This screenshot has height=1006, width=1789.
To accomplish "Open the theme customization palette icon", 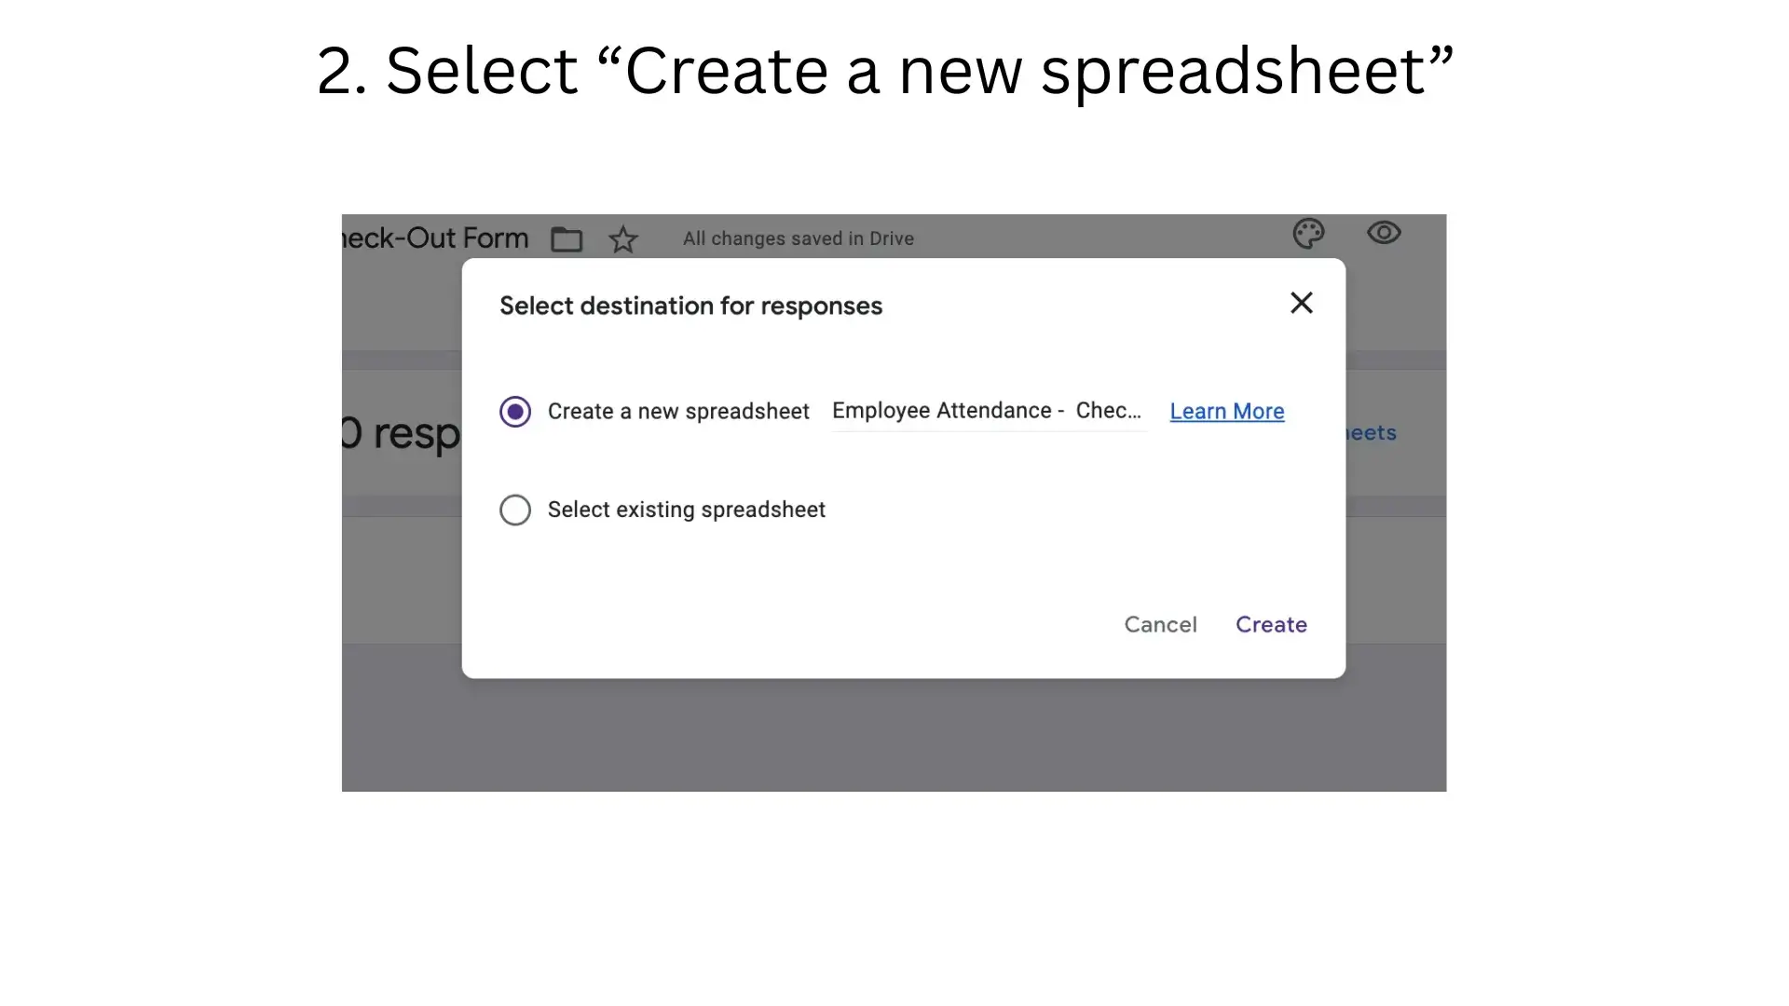I will click(x=1308, y=233).
